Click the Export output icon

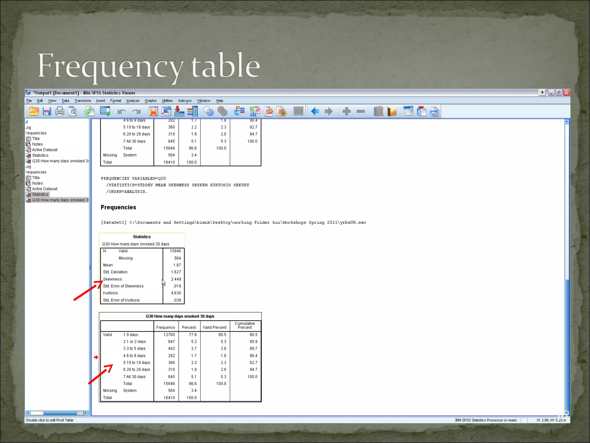[89, 111]
